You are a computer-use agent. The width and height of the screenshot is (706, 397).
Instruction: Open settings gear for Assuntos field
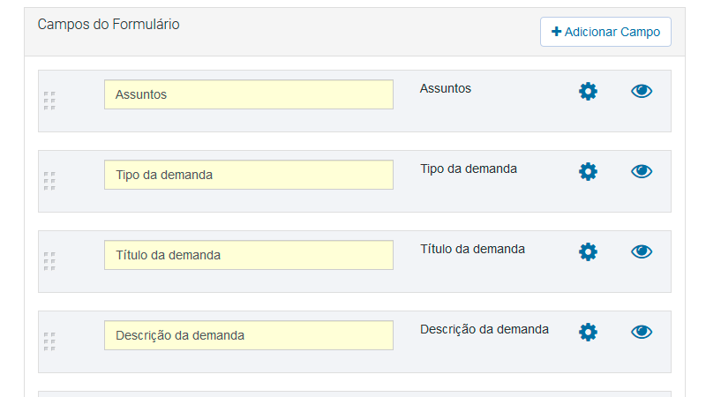588,92
